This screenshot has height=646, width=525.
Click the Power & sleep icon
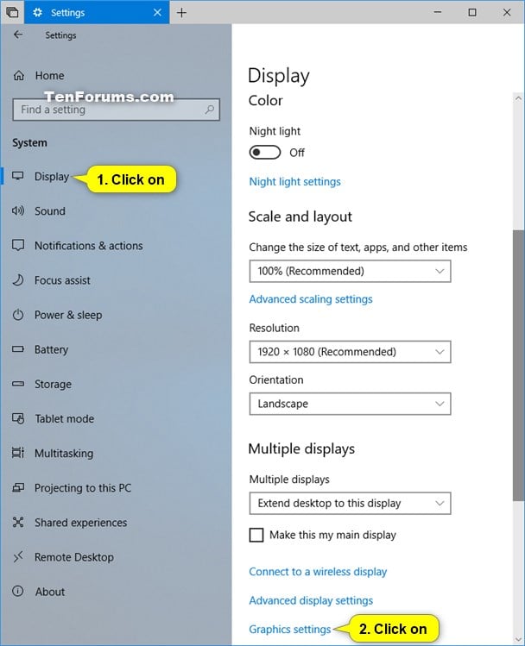[x=18, y=315]
